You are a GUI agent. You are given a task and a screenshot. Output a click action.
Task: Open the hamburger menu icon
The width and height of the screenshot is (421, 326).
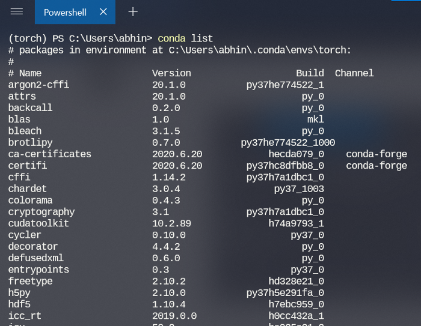click(17, 11)
